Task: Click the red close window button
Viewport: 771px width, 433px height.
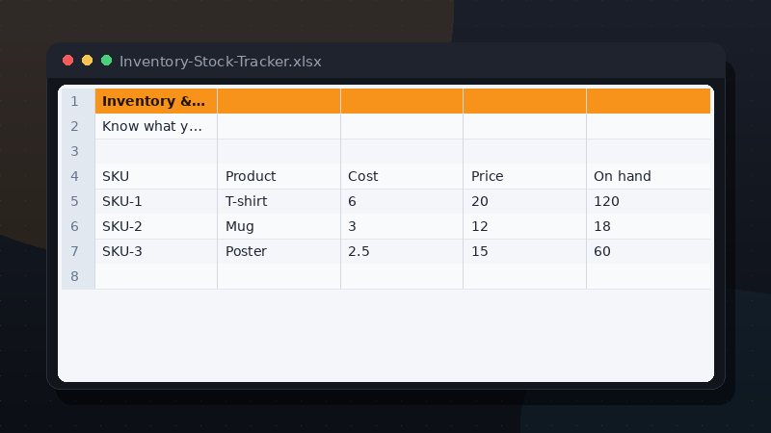Action: [67, 61]
